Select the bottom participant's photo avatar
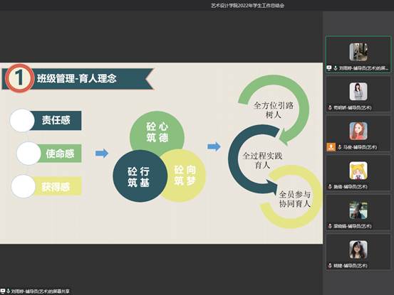This screenshot has width=394, height=295. 358,250
